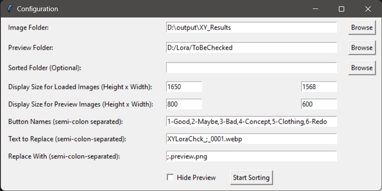Select the preview image height field 800

[184, 104]
